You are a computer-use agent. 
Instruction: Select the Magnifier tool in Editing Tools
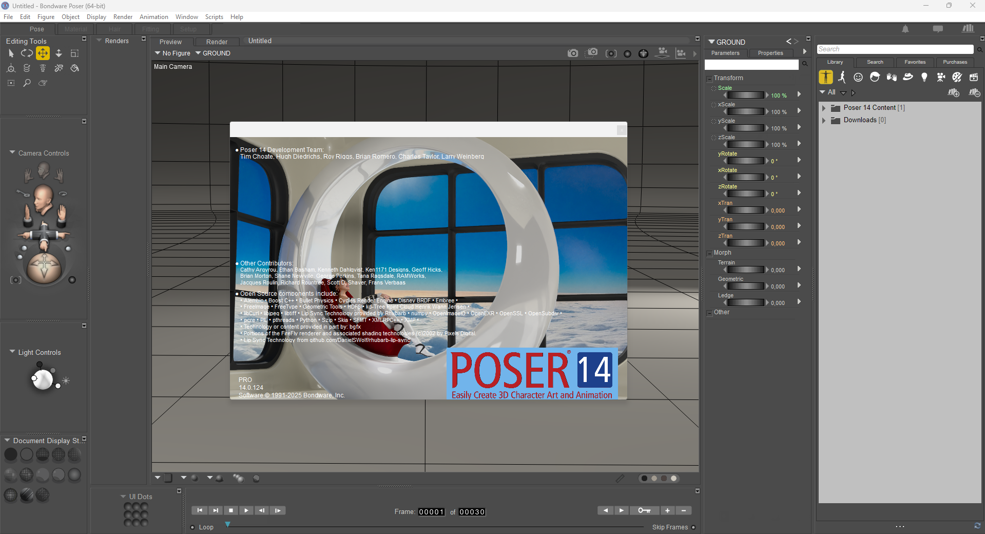tap(27, 83)
